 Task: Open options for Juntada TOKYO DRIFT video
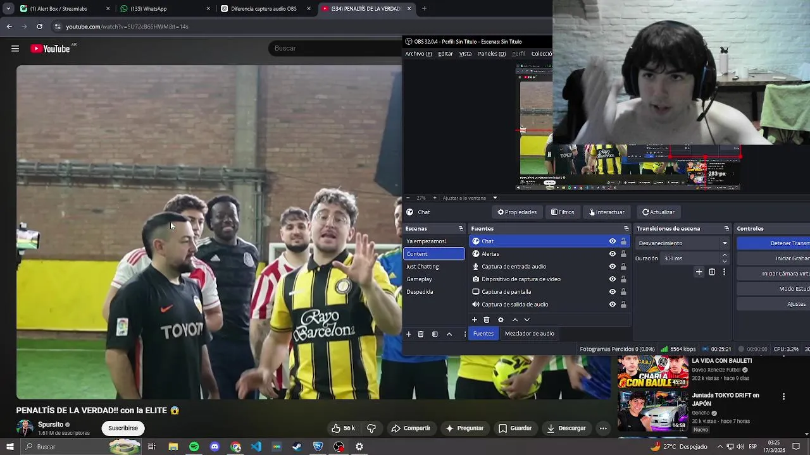(x=783, y=396)
